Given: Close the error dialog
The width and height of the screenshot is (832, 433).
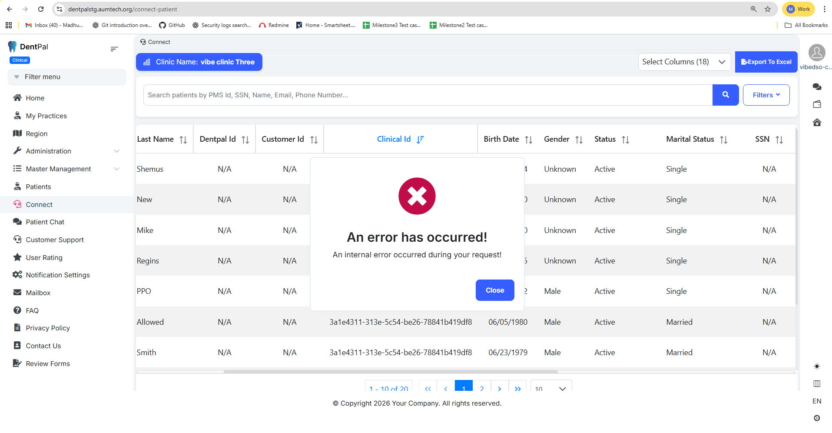Looking at the screenshot, I should 494,290.
